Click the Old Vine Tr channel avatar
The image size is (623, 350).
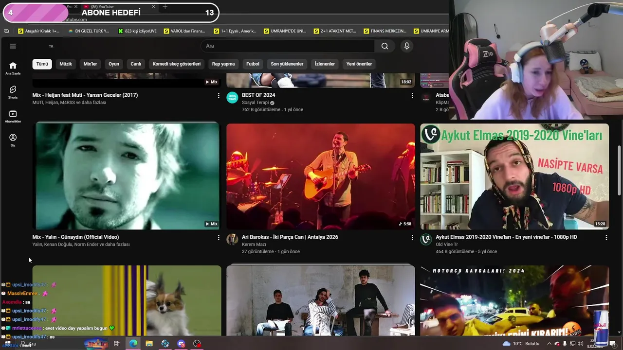click(426, 239)
